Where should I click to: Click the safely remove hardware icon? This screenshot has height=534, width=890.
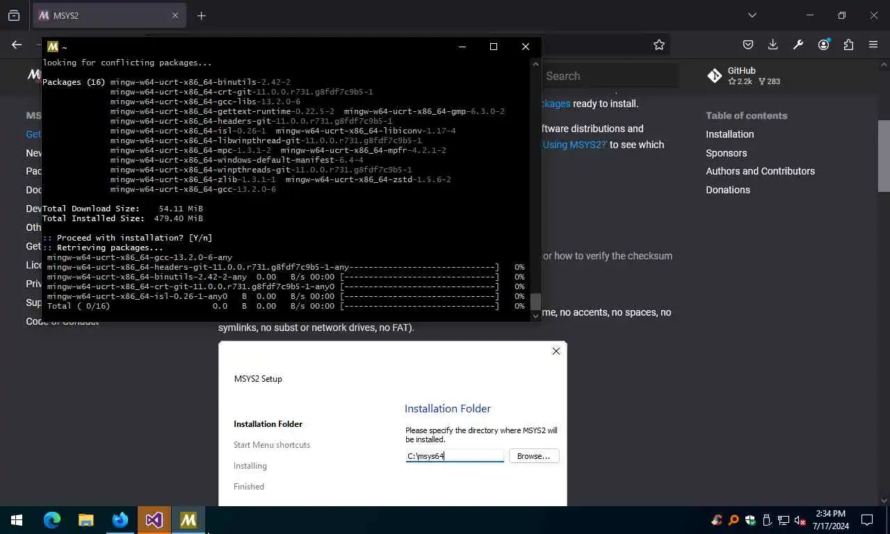(x=767, y=520)
